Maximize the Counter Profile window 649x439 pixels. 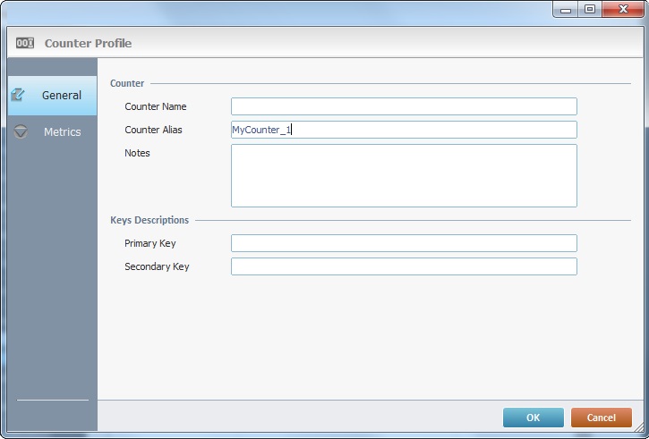point(589,9)
